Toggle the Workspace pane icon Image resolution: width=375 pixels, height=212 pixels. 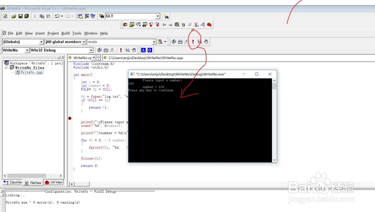pos(80,16)
